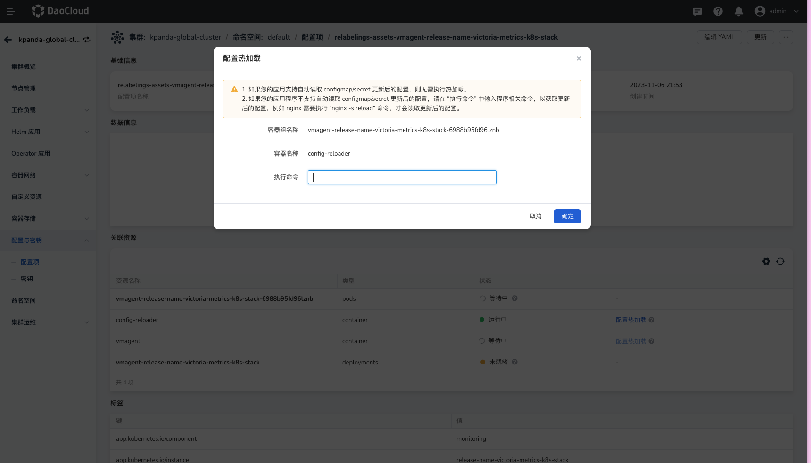This screenshot has width=811, height=463.
Task: Show status help for deployments 未就绪
Action: pos(515,362)
